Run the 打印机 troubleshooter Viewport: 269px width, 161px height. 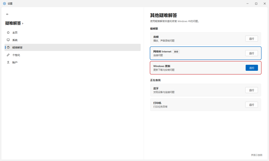tap(251, 105)
